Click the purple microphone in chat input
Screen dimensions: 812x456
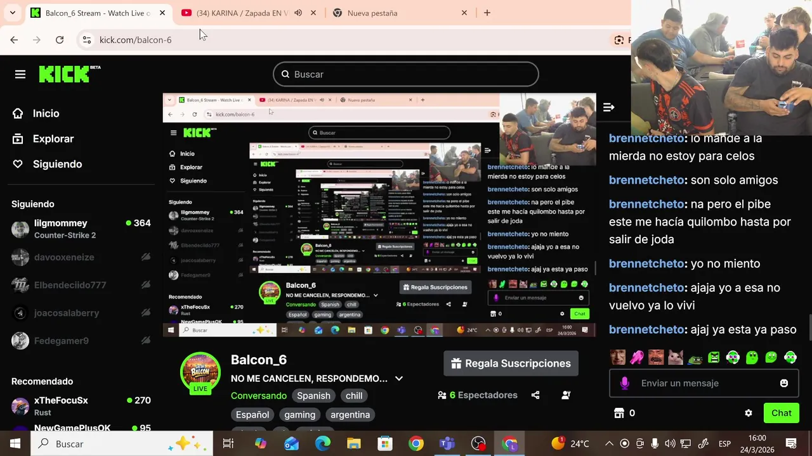click(625, 383)
